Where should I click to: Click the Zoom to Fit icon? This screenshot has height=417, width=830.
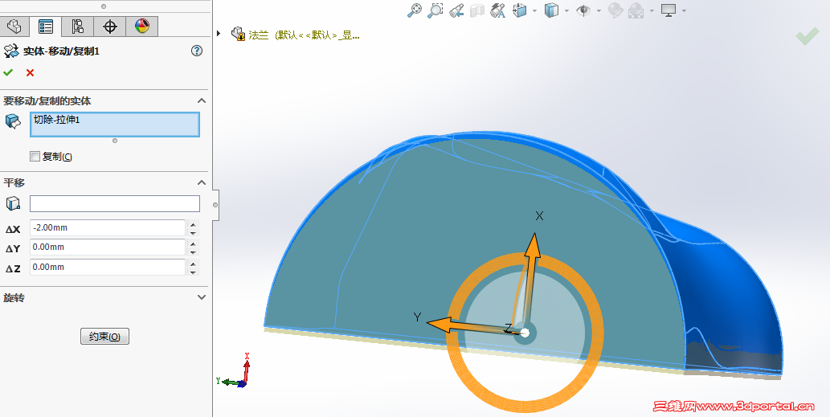[x=415, y=10]
